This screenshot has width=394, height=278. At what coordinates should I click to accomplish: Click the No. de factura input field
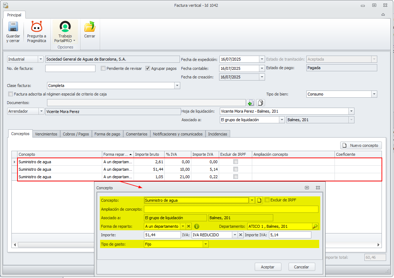click(70, 68)
